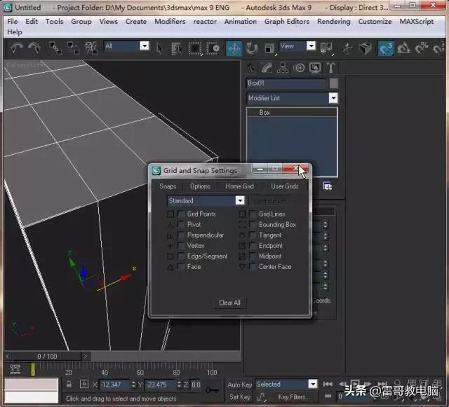Enable Face snap checkbox
The image size is (449, 407).
click(x=181, y=267)
